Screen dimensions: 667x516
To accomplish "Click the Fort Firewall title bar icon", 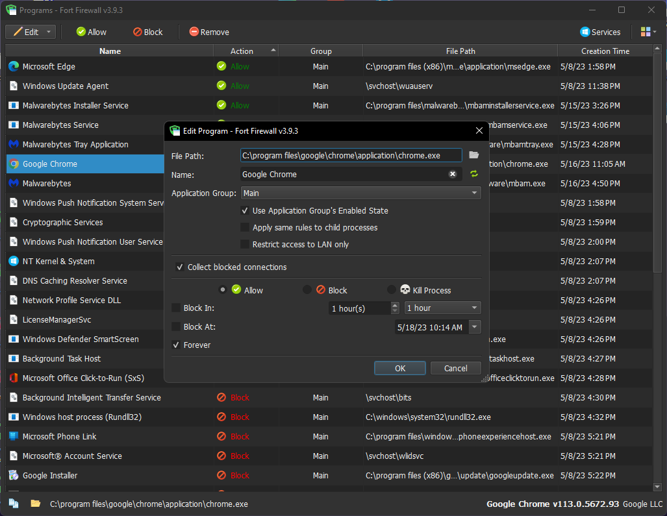I will click(x=11, y=10).
